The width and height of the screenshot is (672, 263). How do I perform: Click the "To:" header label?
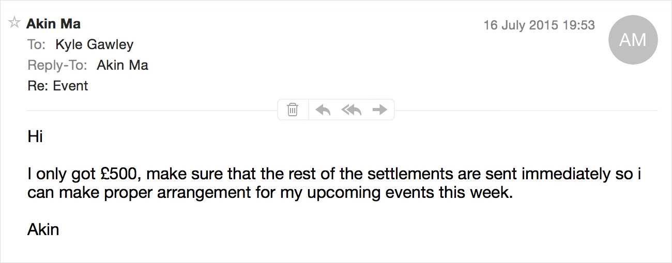[37, 45]
